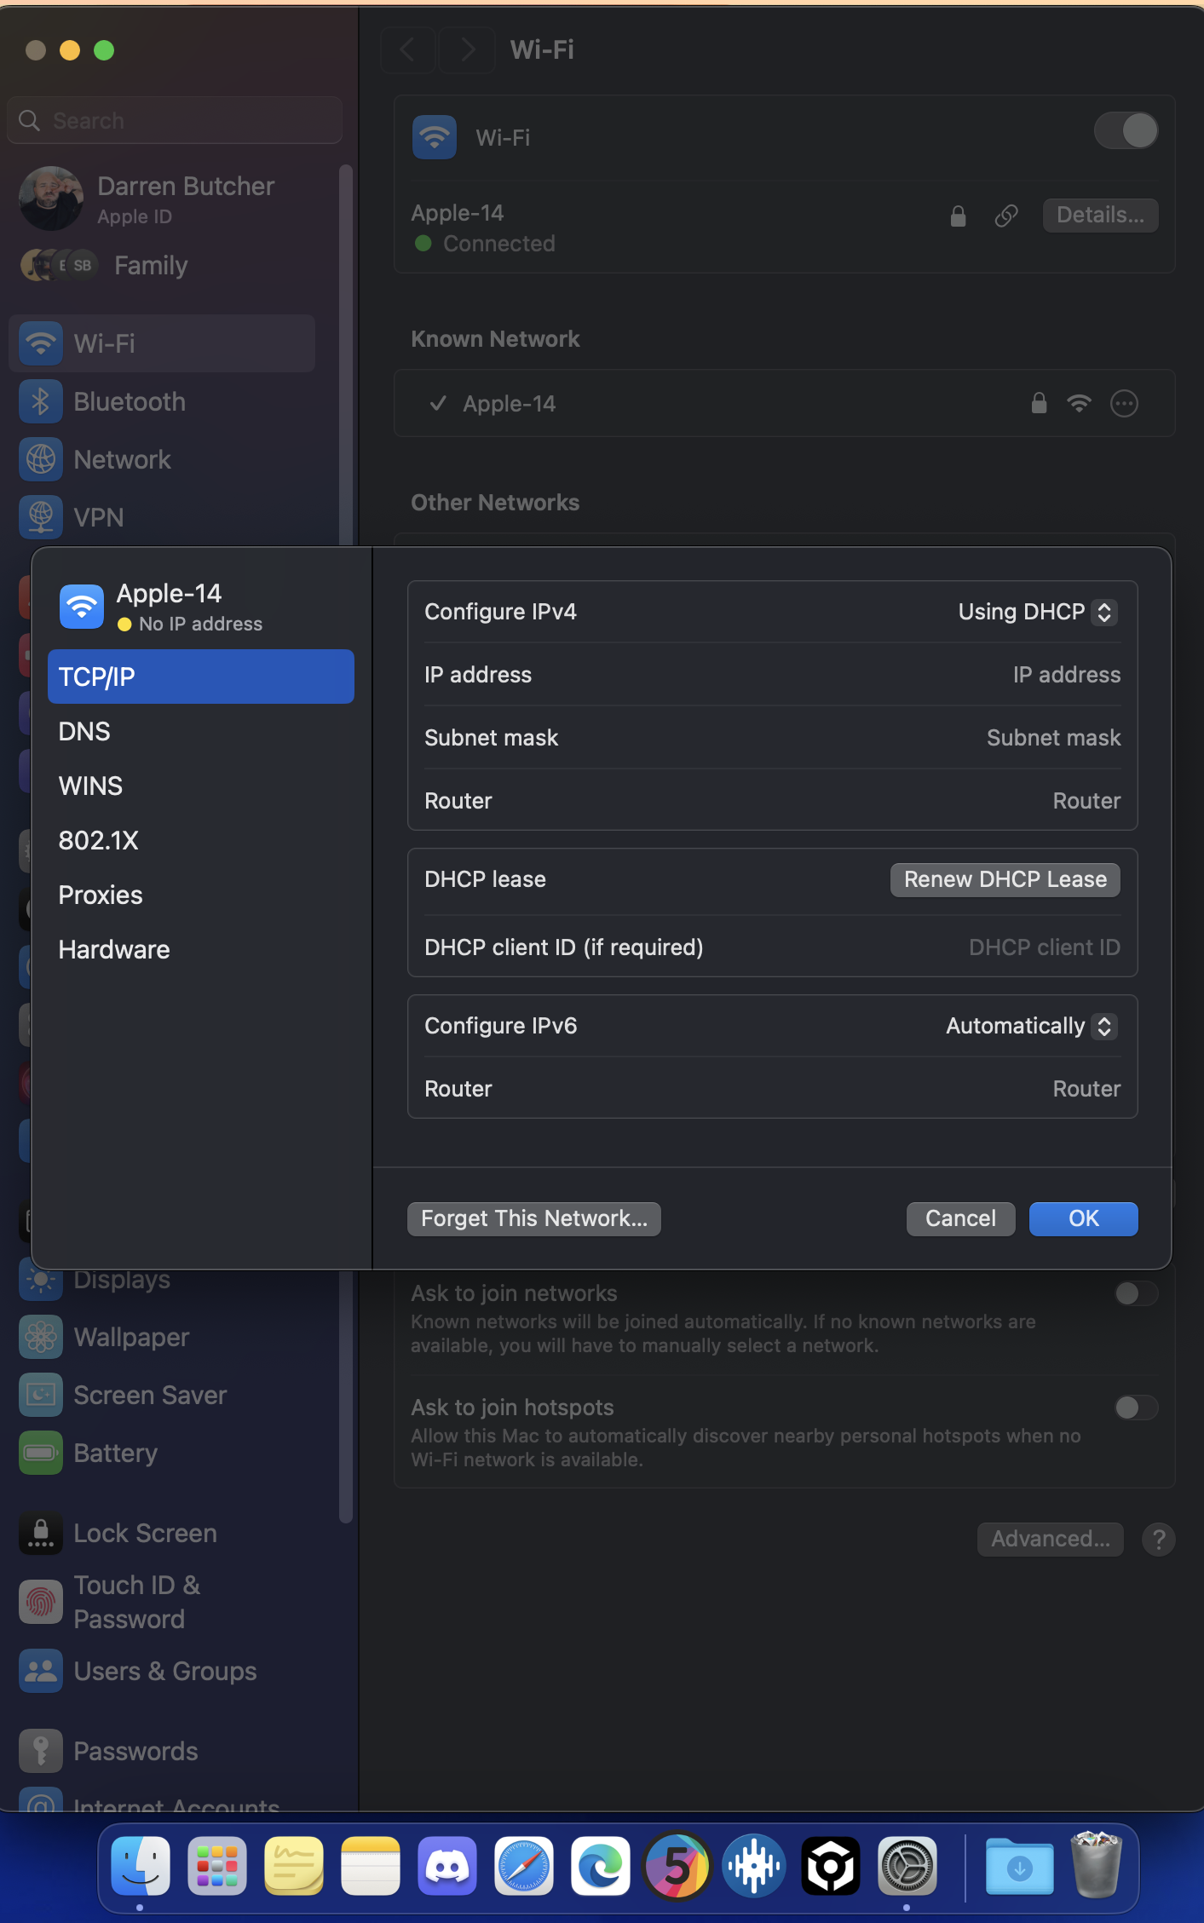Switch to the WINS tab
Screen dimensions: 1204x1923
tap(201, 786)
